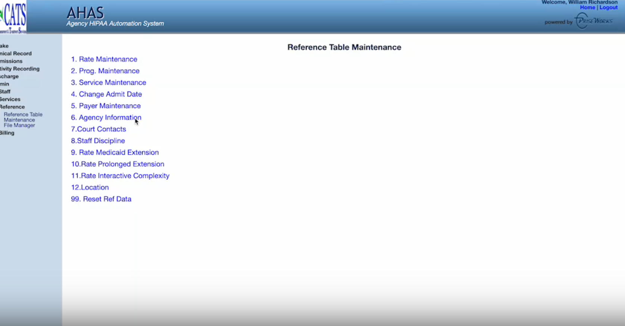Screen dimensions: 625x326
Task: Open Intake sidebar menu
Action: [x=4, y=46]
